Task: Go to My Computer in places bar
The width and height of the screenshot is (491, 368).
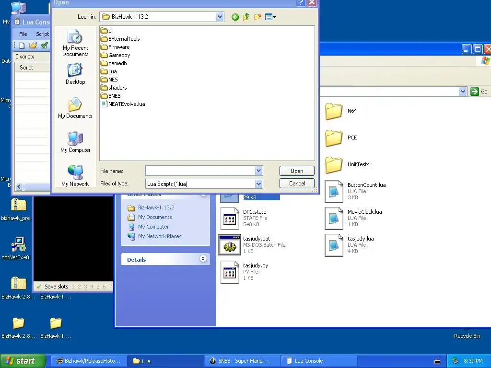Action: click(75, 142)
